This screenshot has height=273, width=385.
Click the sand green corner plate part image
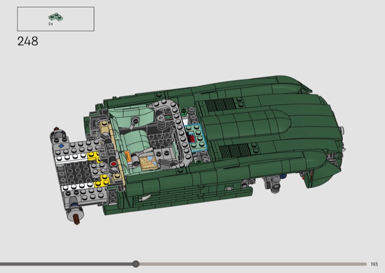[56, 17]
